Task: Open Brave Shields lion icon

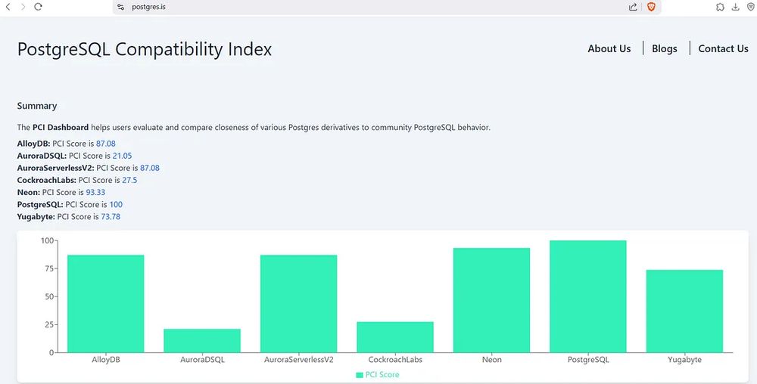Action: (651, 7)
